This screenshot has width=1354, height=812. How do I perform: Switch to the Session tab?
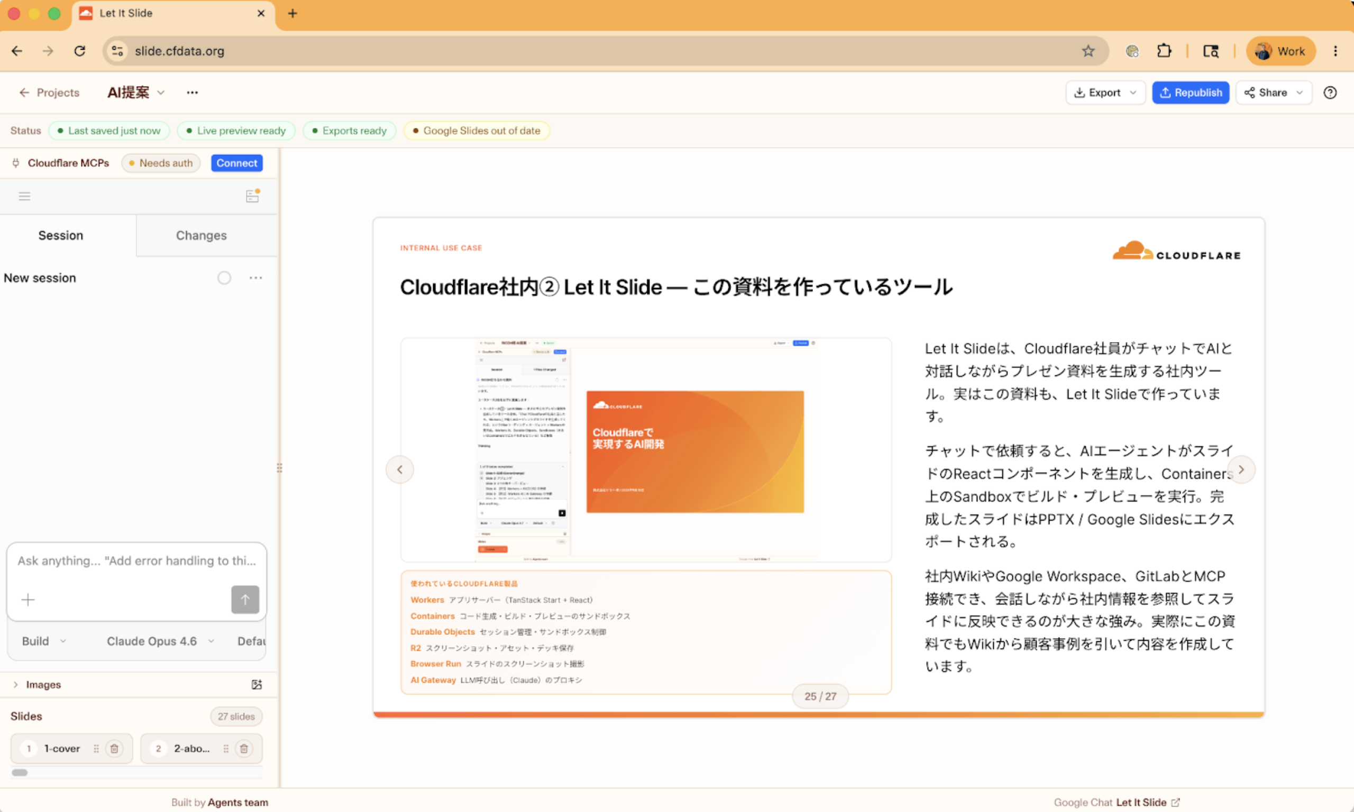[61, 235]
